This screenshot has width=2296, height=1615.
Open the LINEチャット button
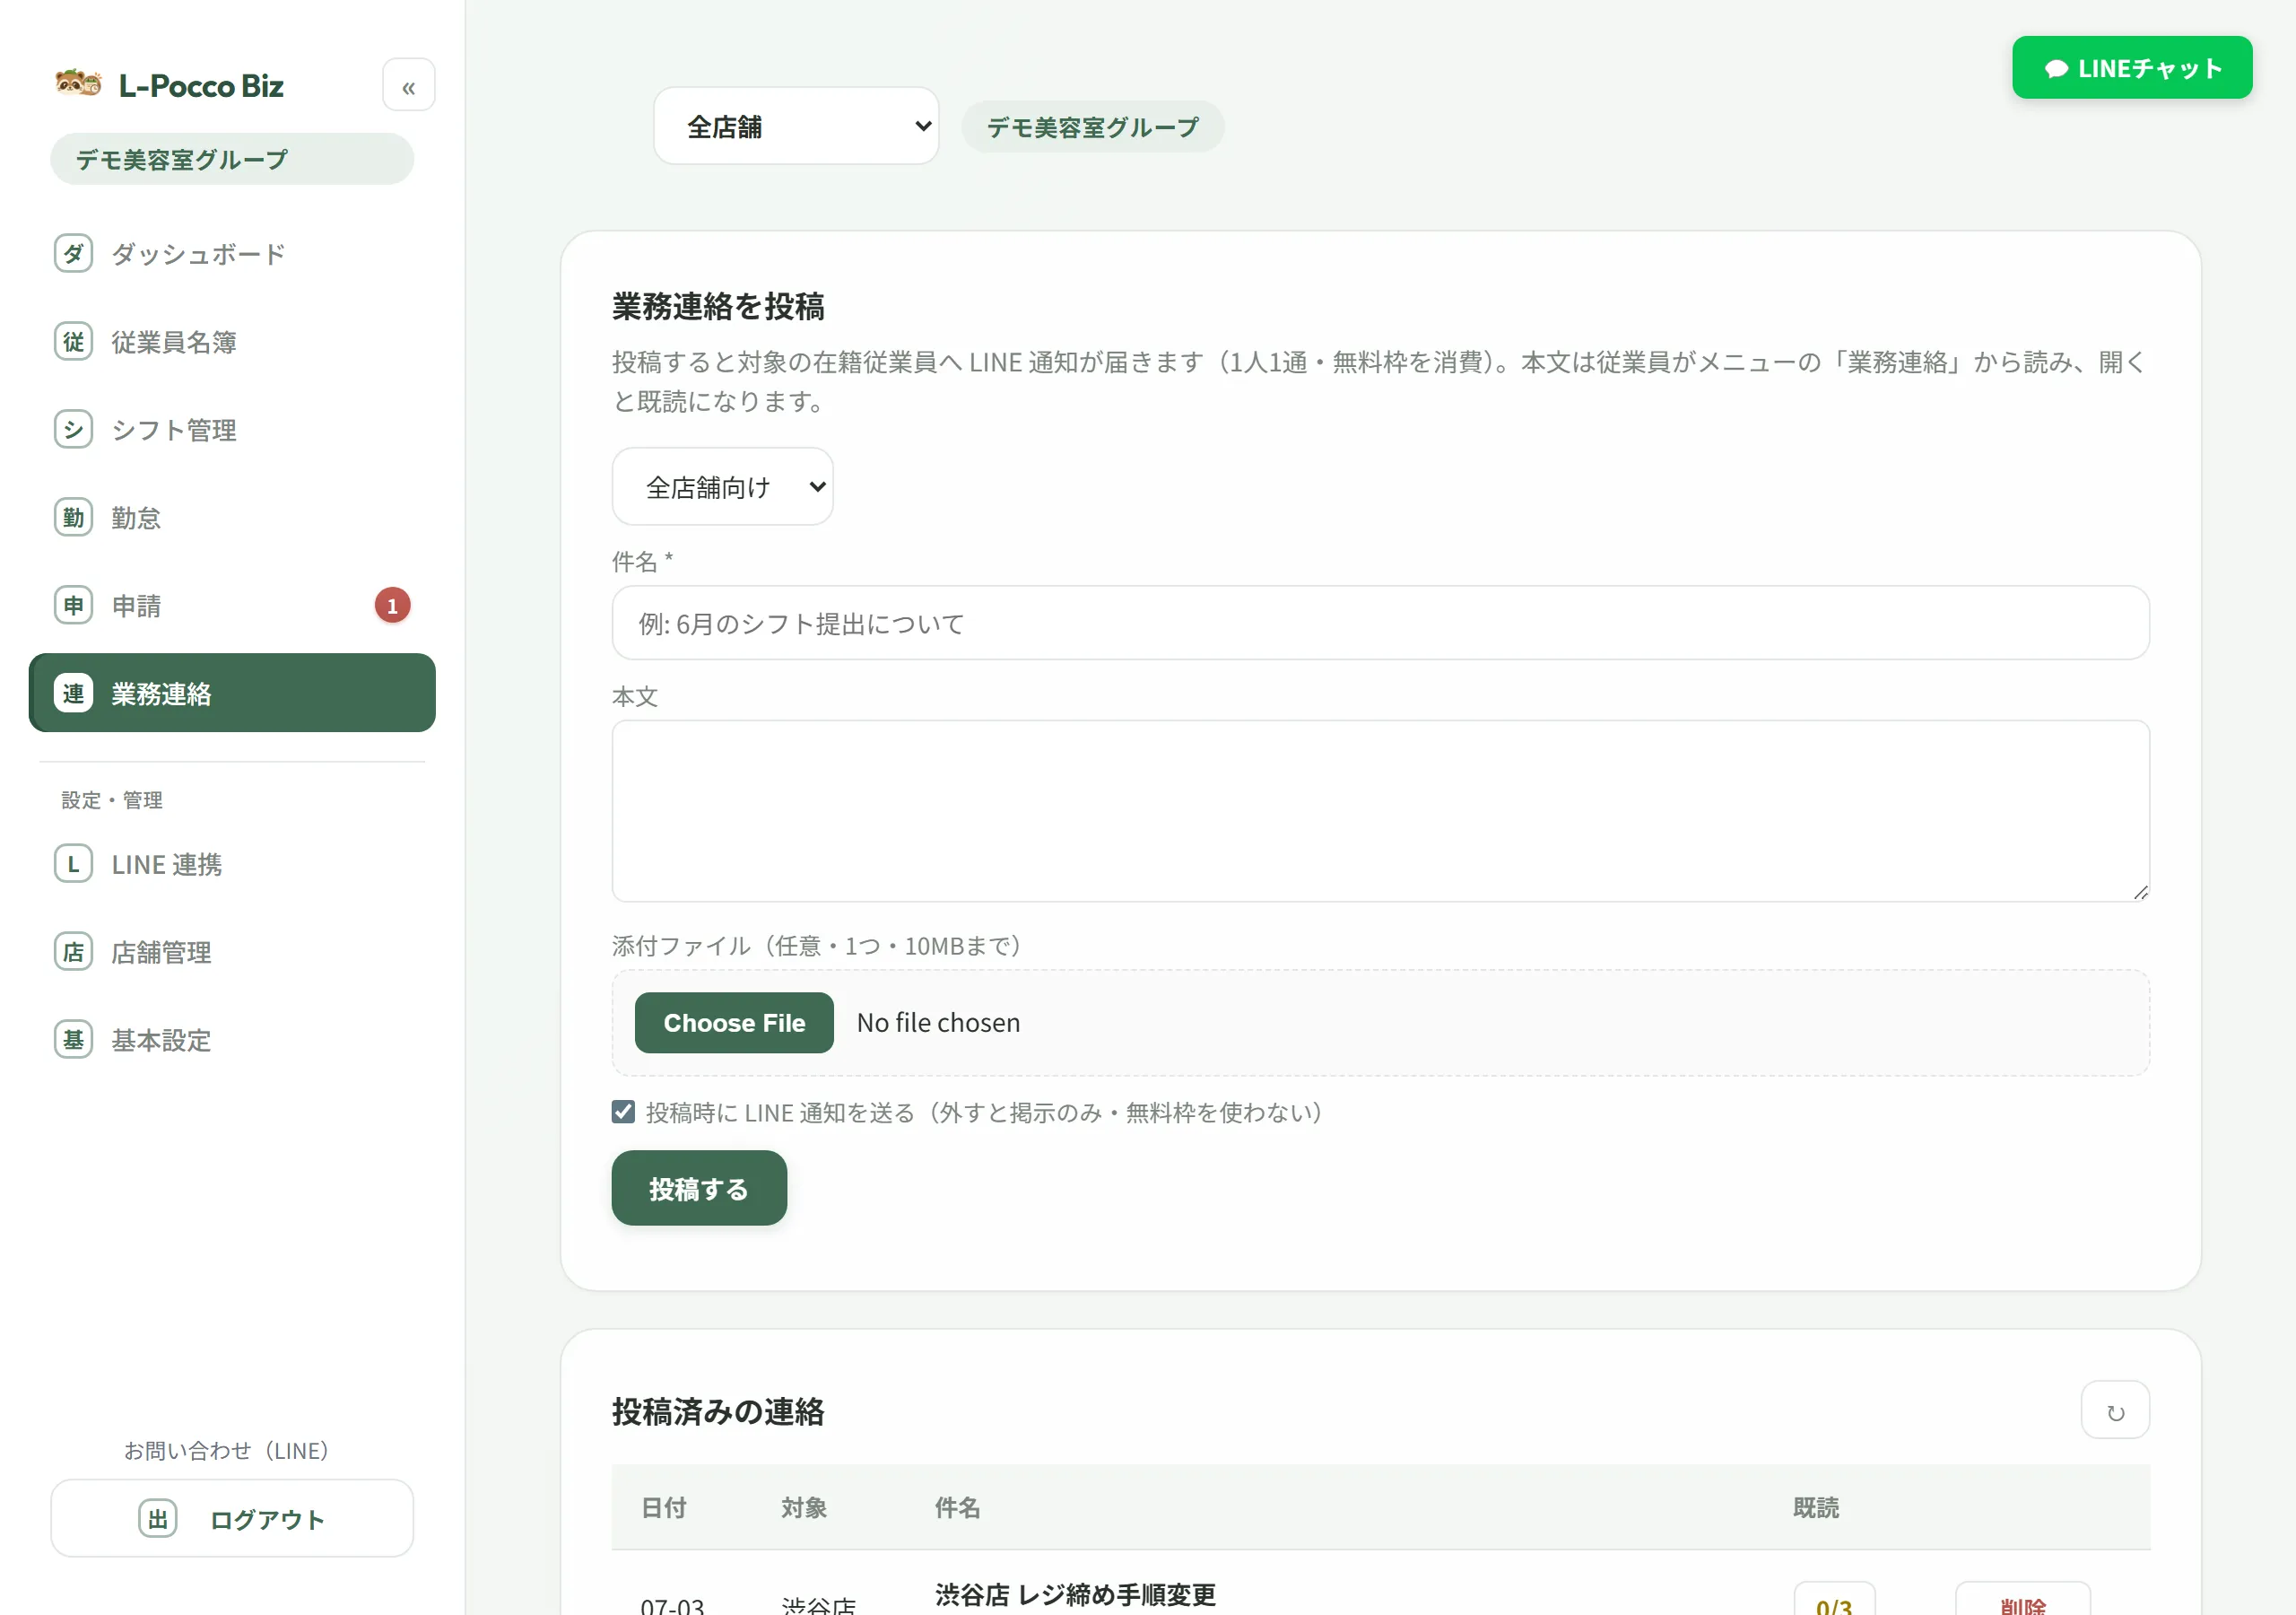2132,68
